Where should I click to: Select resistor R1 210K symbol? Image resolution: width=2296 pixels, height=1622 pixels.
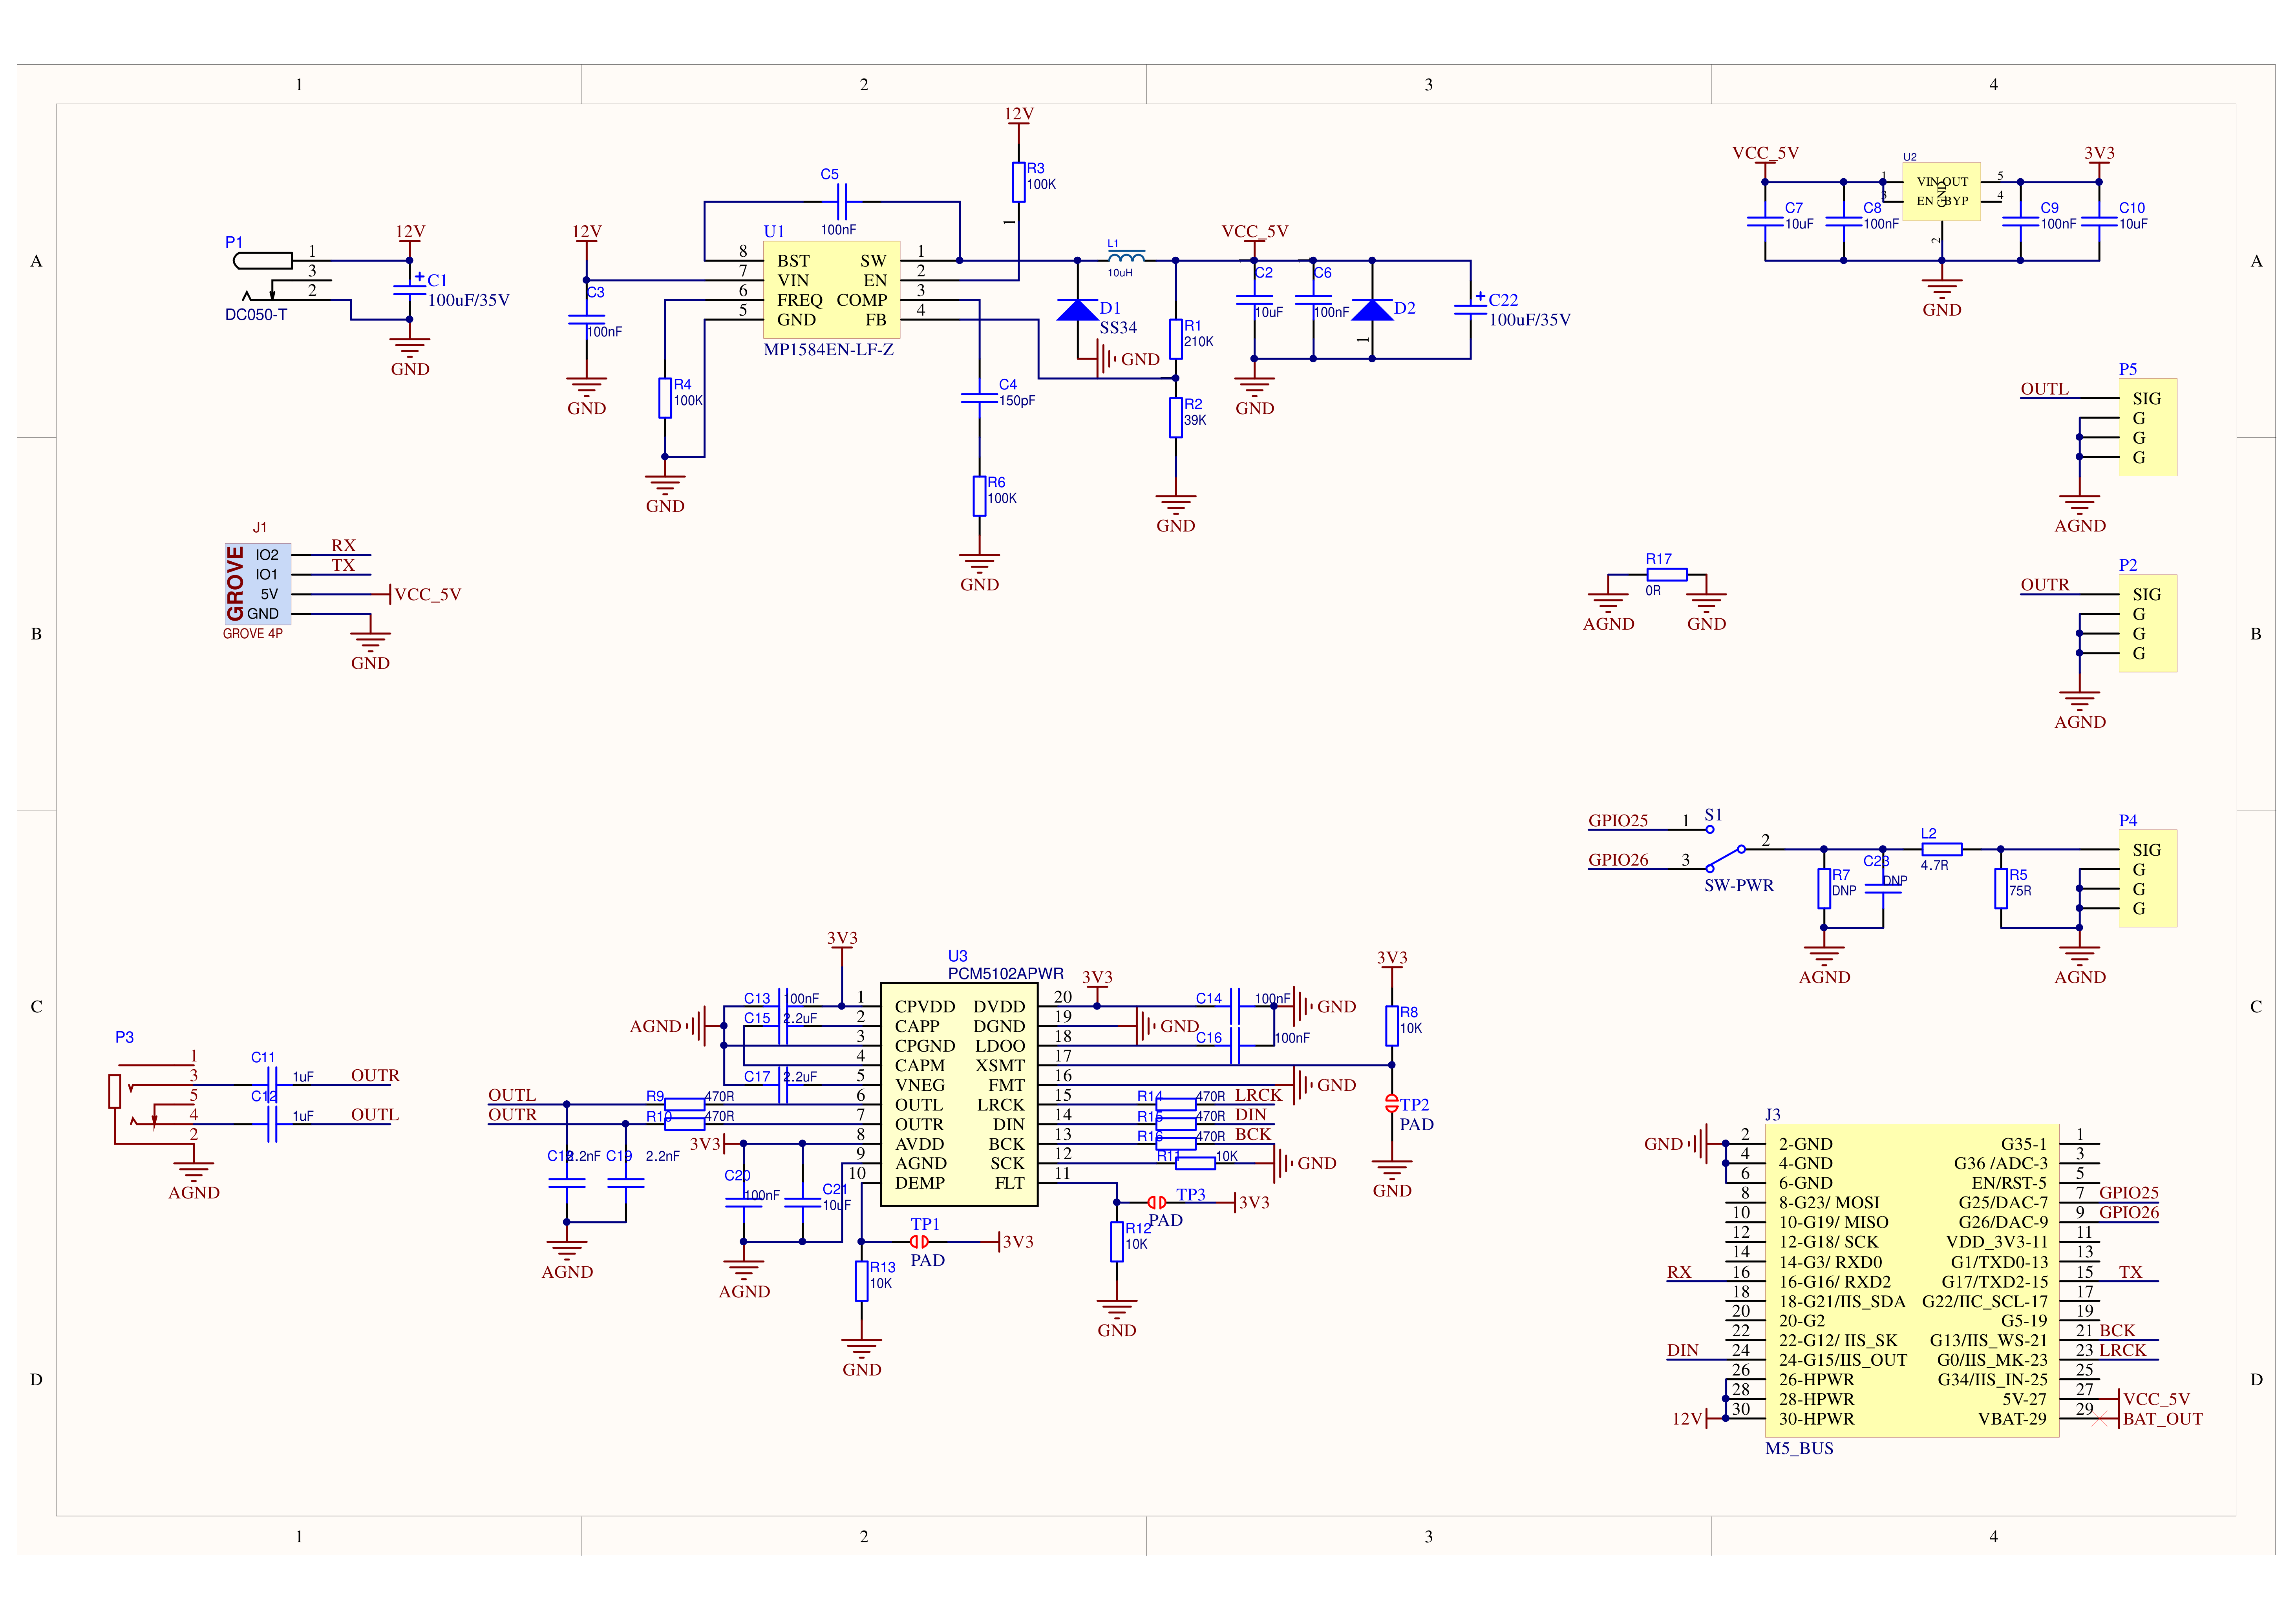pos(1175,339)
